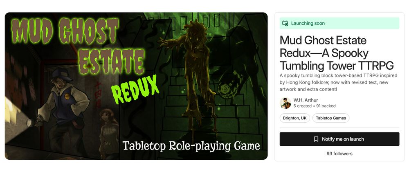Viewport: 409px width, 174px height.
Task: Click the green REDUX text on the artwork
Action: [x=135, y=89]
